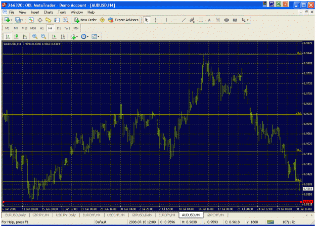Select the M1 timeframe
The height and width of the screenshot is (226, 316).
point(8,28)
